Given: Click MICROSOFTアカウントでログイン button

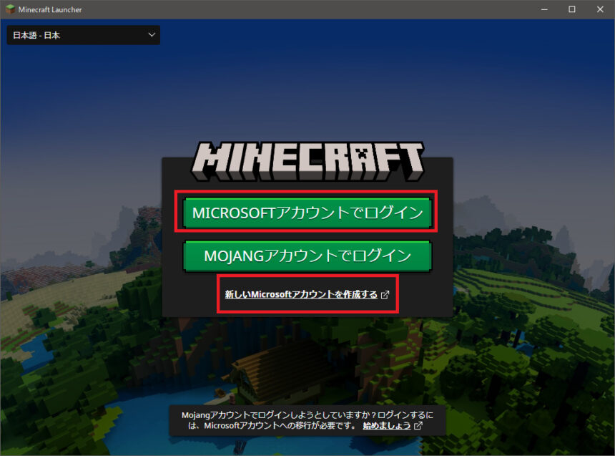Looking at the screenshot, I should (307, 213).
